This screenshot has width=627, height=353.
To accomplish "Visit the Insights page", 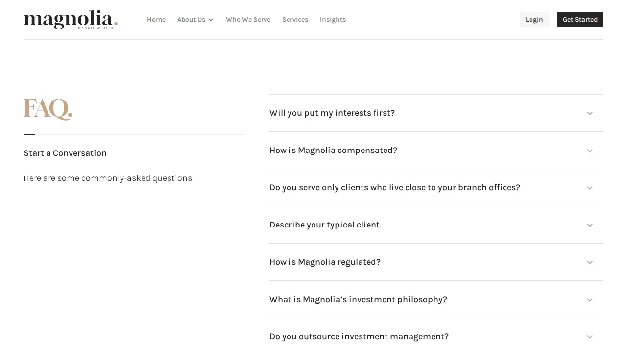I will 333,20.
